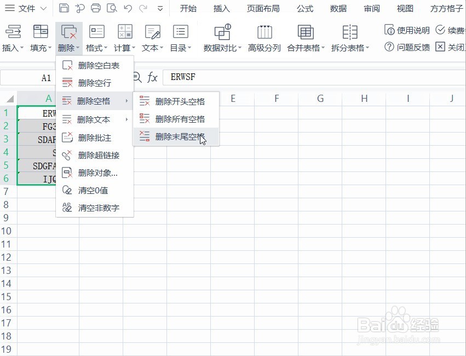Click the 高级分列 tool

click(264, 38)
